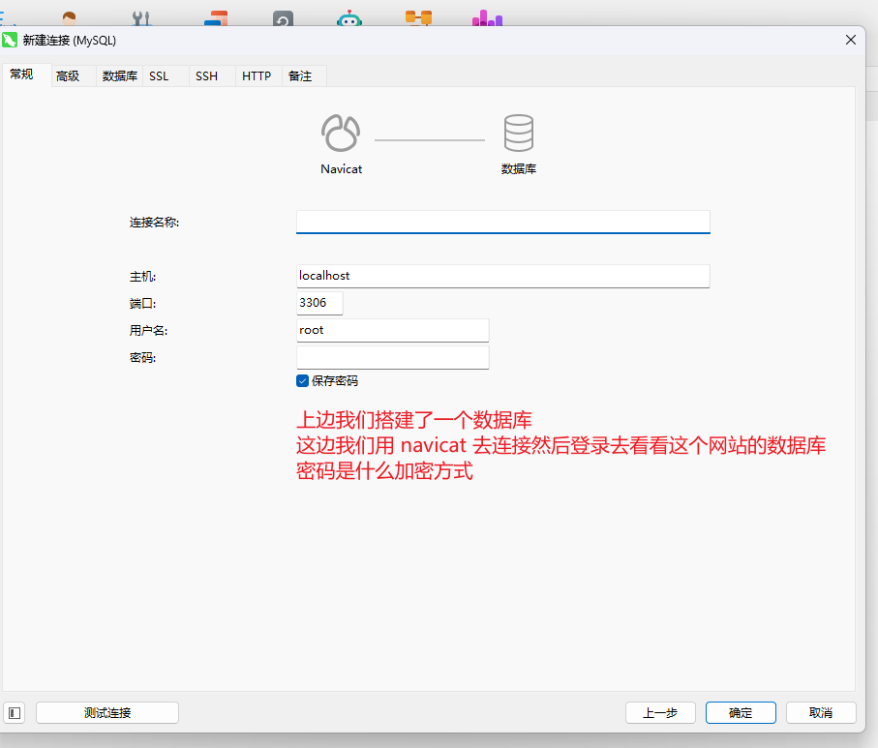Click the Navicat app icon in the title bar
Viewport: 878px width, 748px height.
click(10, 40)
